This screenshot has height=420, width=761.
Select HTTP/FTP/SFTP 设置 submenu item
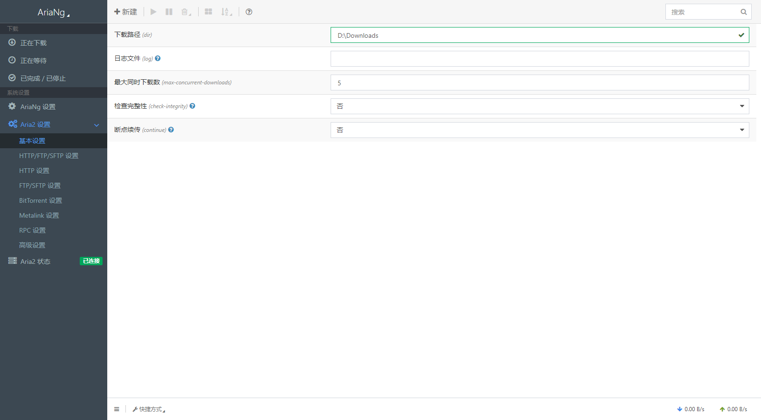coord(54,156)
